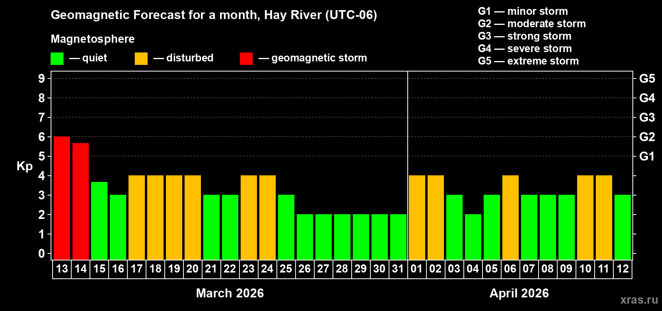Click the 'G2 — moderate storm' legend text
662x311 pixels.
[x=532, y=24]
